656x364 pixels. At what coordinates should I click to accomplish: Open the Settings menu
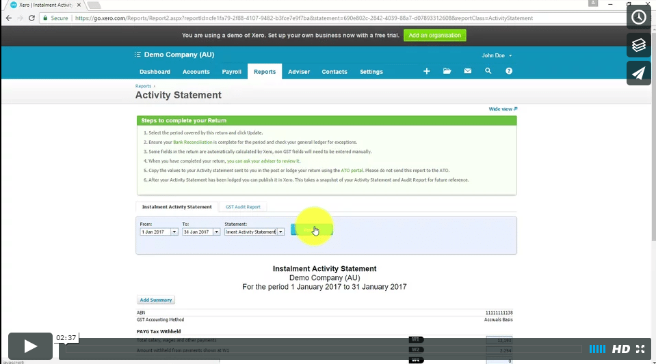pyautogui.click(x=371, y=72)
